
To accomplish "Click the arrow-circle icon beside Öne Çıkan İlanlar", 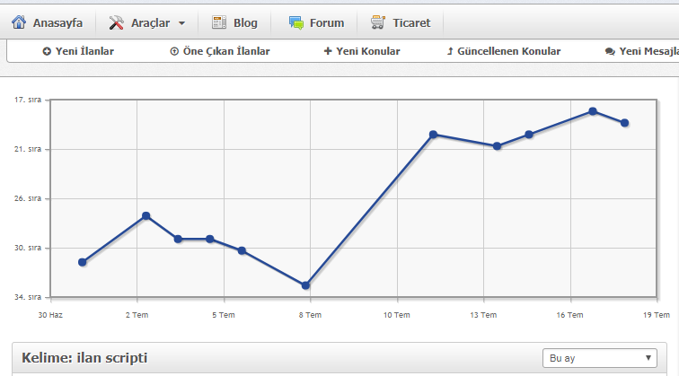I will point(174,52).
